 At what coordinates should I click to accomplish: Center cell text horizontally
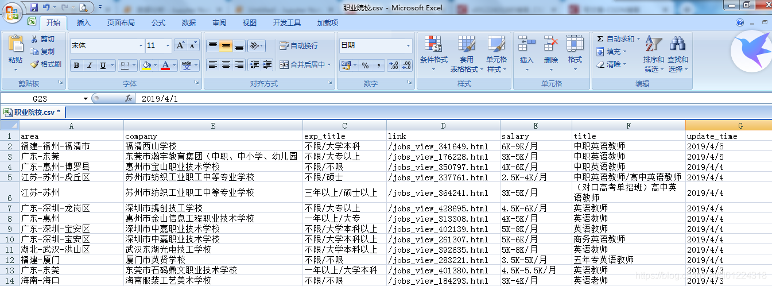[226, 65]
